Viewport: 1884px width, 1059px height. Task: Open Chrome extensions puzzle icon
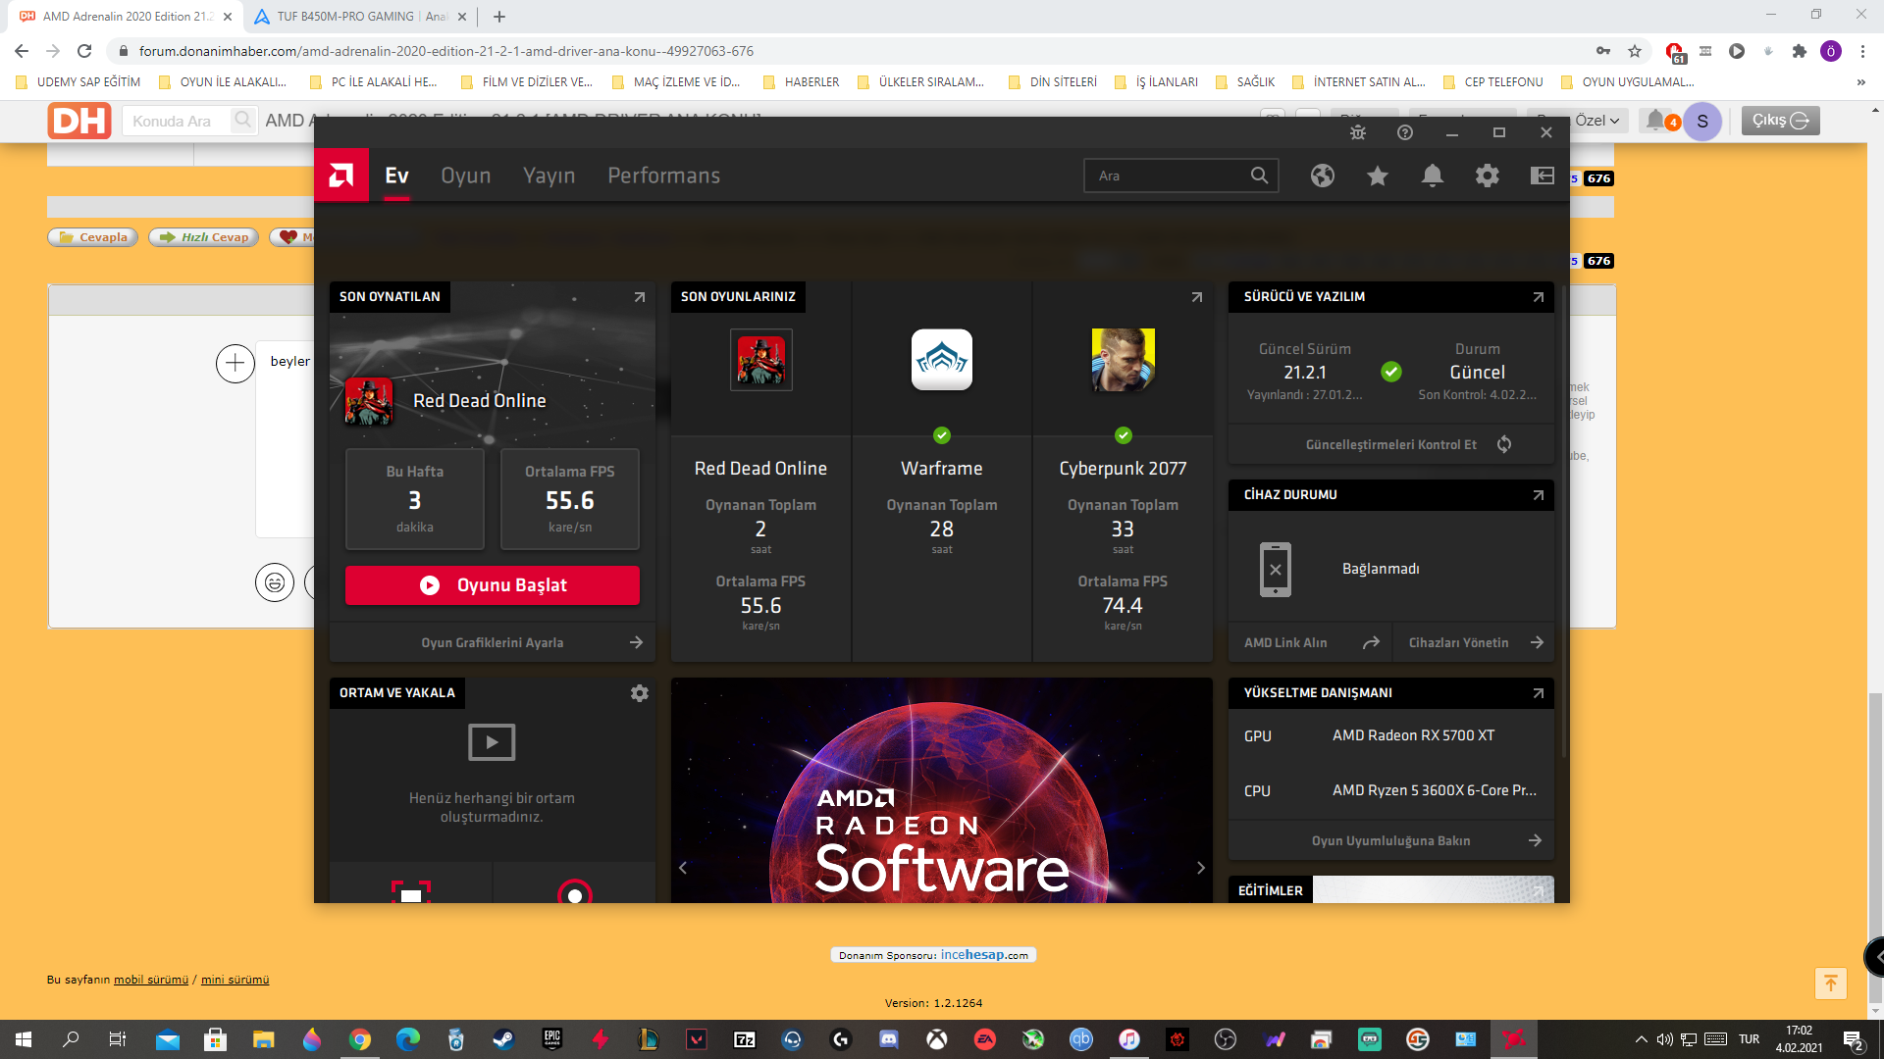(1800, 51)
